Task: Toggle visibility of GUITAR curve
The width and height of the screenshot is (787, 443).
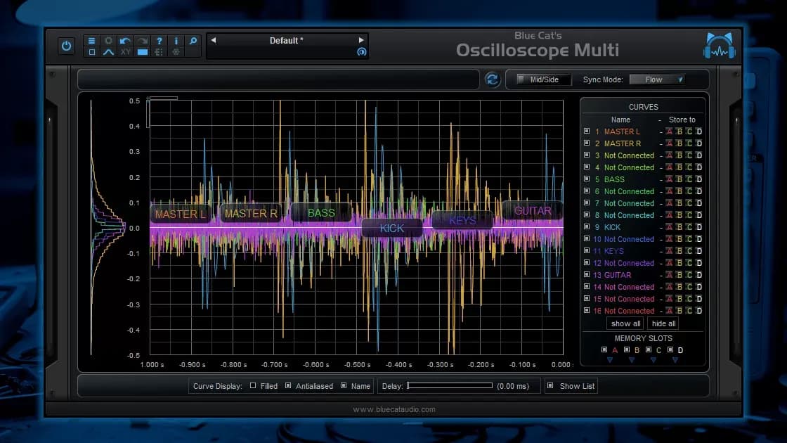Action: pos(587,275)
